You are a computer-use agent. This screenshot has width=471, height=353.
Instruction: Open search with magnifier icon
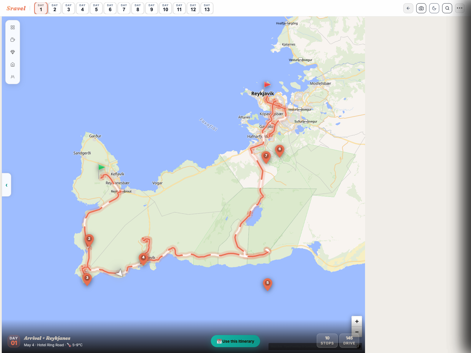(447, 8)
